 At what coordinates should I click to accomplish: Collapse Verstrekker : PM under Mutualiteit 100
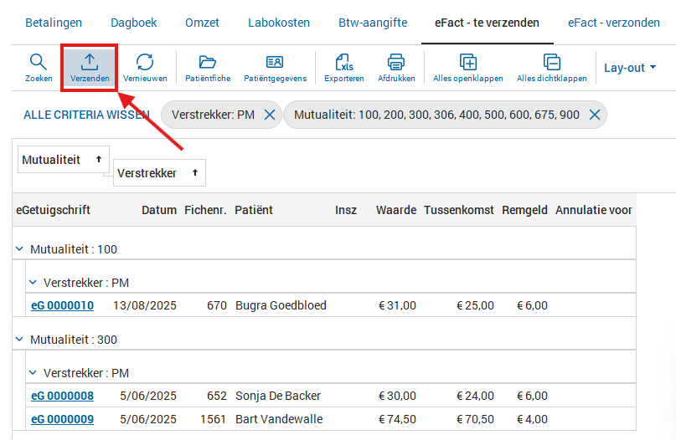click(x=33, y=283)
